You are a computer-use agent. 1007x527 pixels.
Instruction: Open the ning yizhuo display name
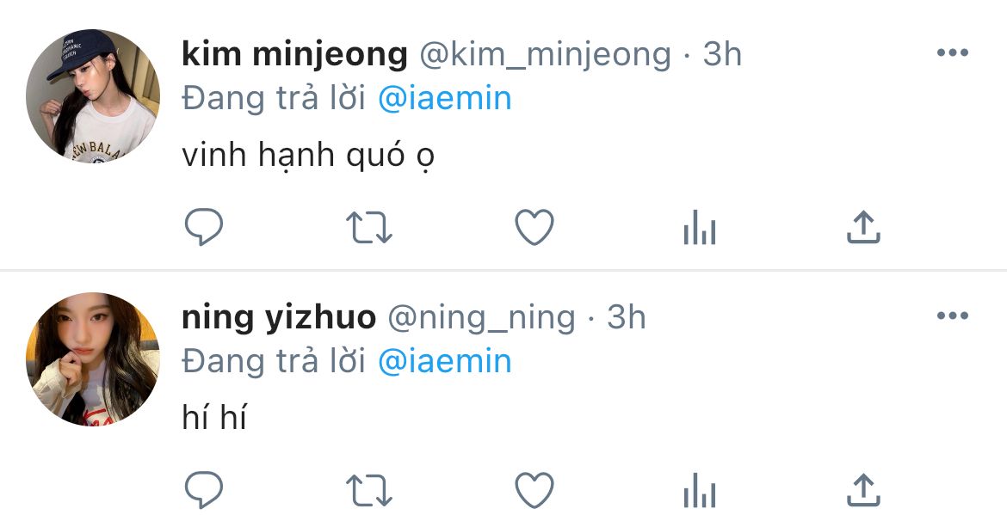tap(279, 318)
